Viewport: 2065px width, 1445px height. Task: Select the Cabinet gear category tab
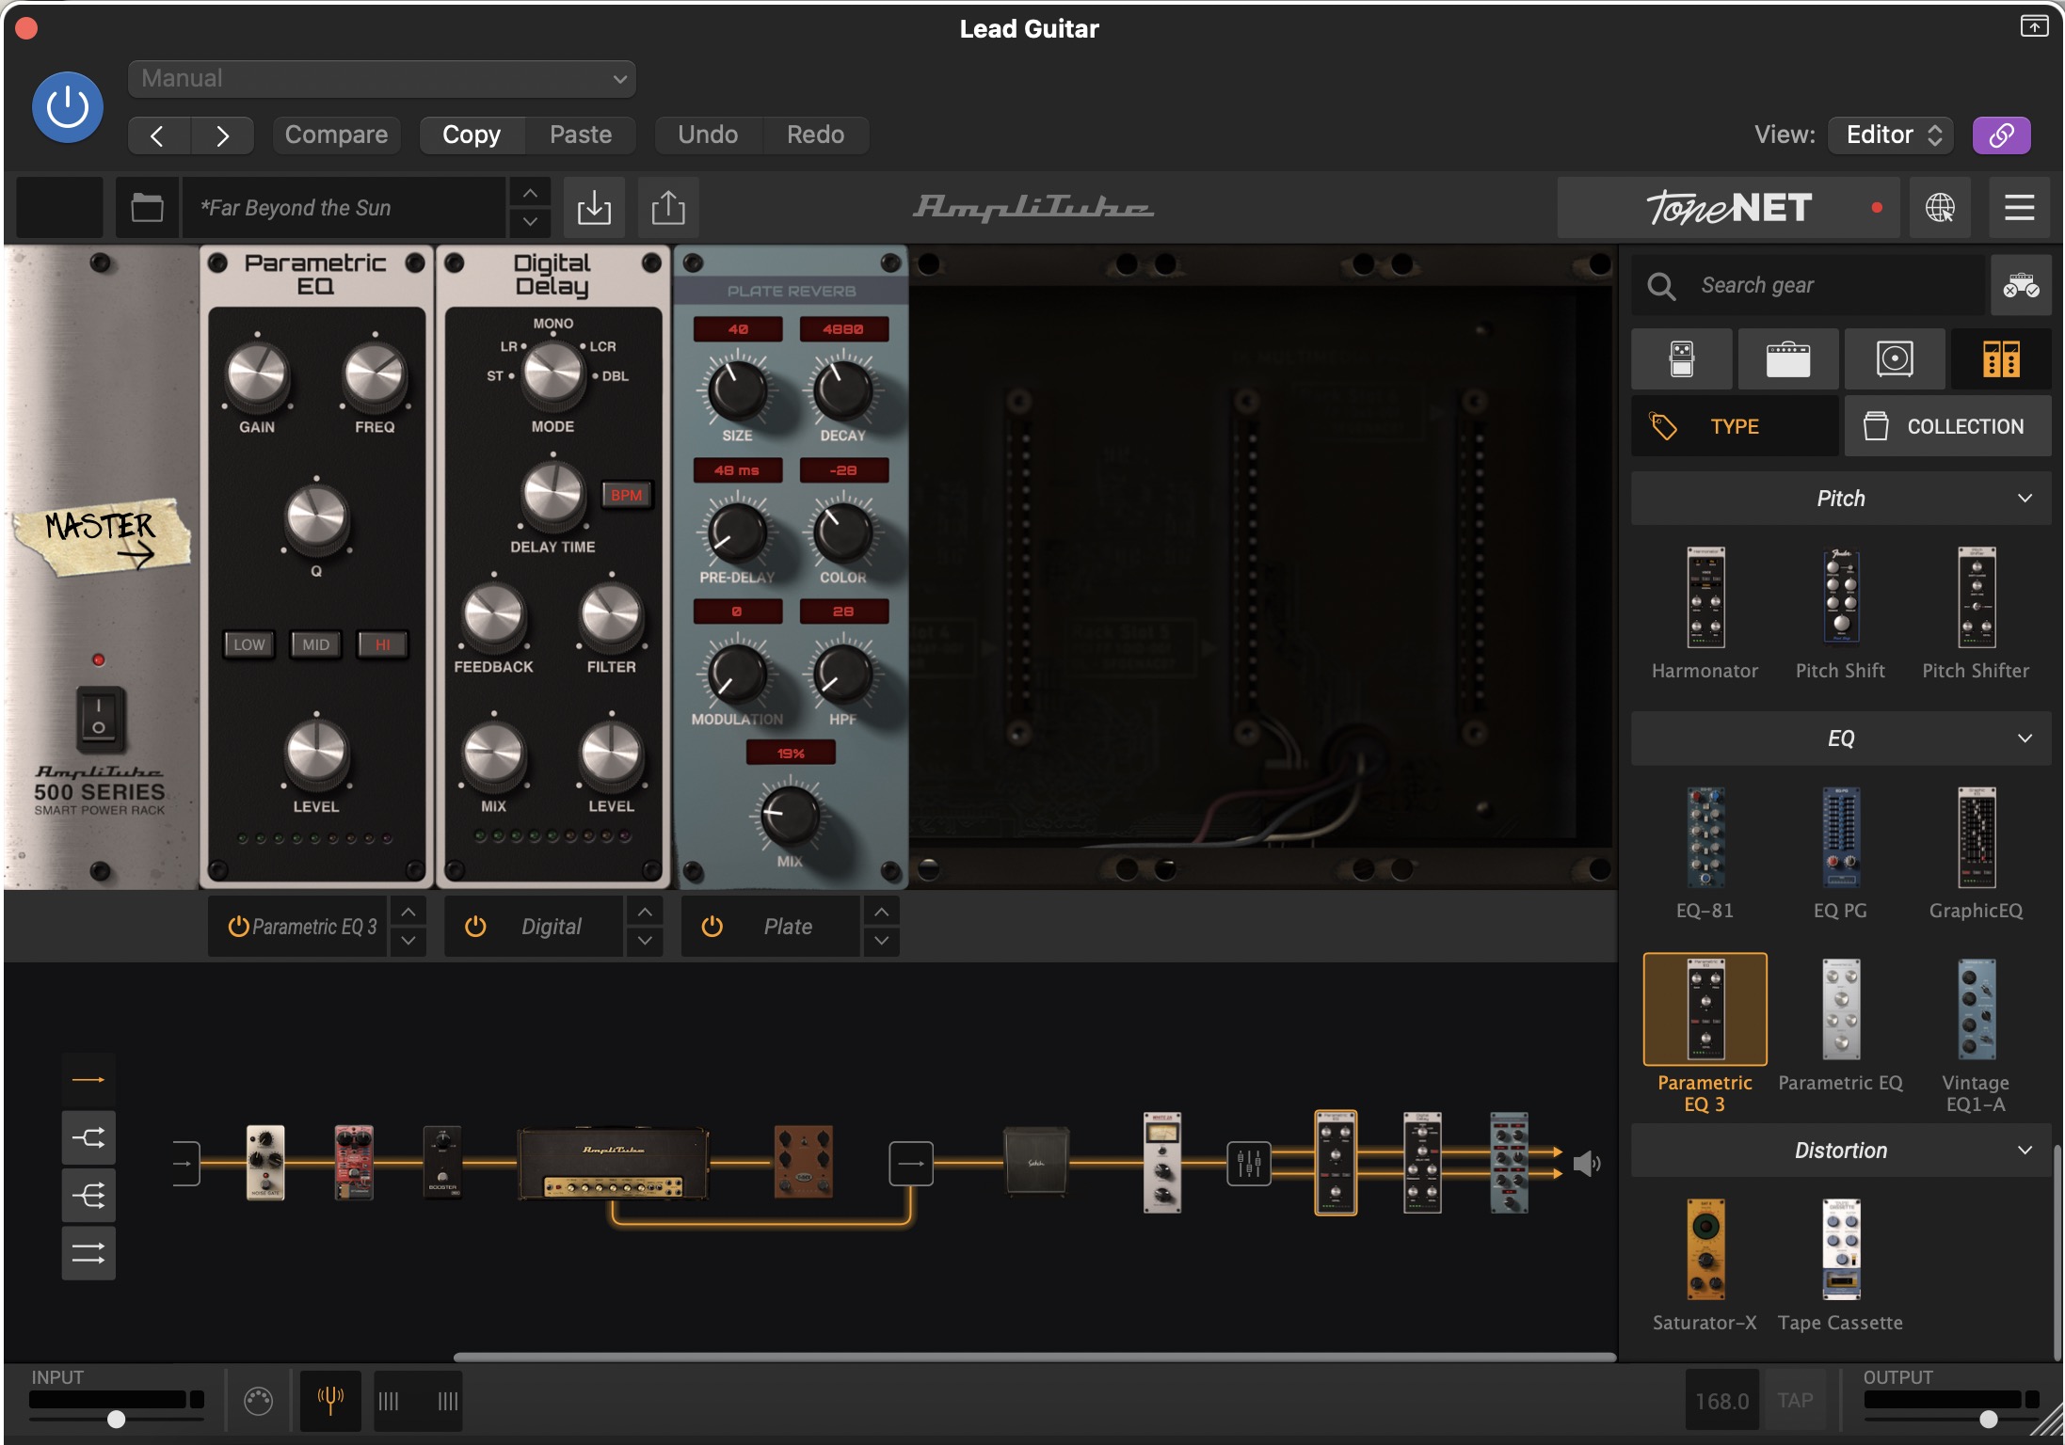coord(1895,359)
